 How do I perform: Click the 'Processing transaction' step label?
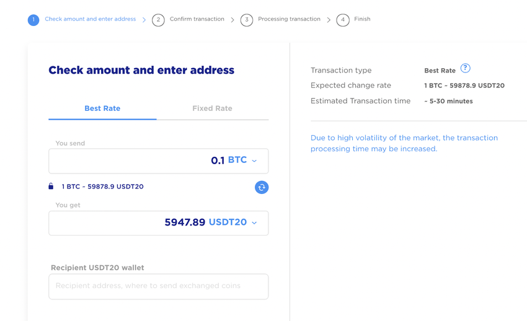(x=289, y=19)
